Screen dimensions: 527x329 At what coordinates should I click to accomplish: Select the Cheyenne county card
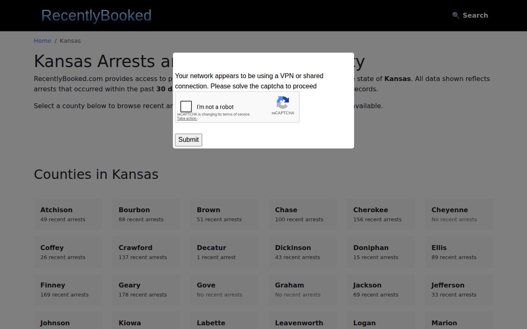click(459, 214)
